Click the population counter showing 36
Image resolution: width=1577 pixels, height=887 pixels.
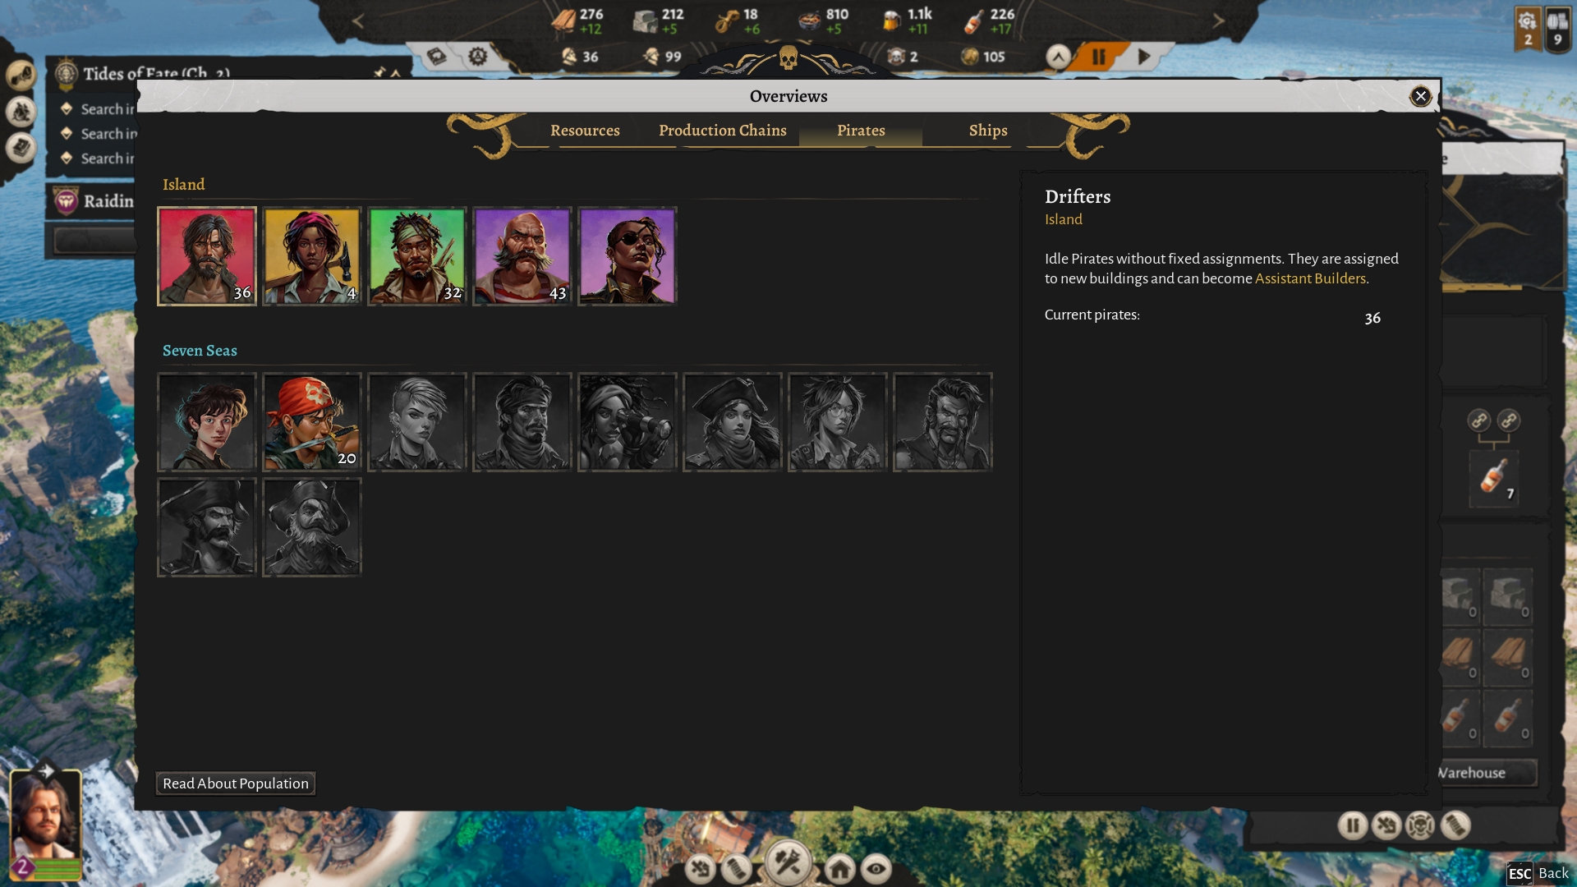[x=580, y=57]
